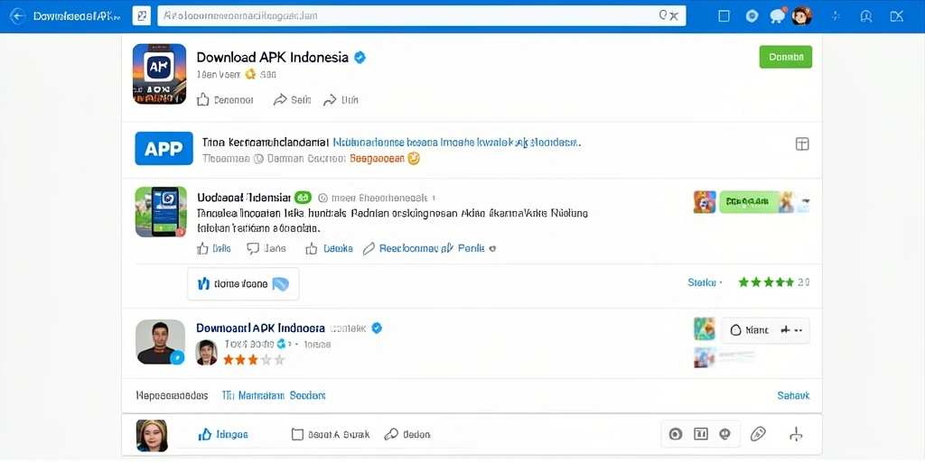Viewport: 925px width, 462px height.
Task: Click the attachment pen icon at bottom right
Action: click(758, 435)
